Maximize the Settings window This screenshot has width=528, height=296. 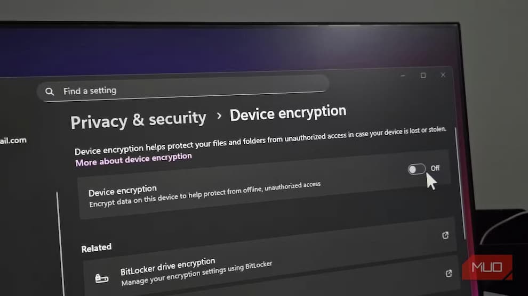[423, 75]
